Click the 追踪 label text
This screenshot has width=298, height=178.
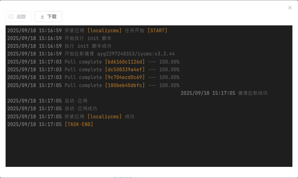[21, 17]
